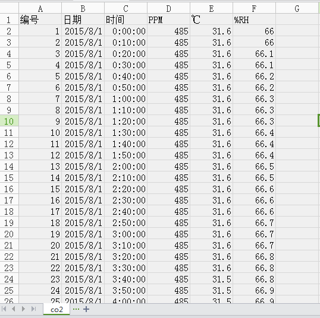The image size is (320, 318).
Task: Click the %RH header cell
Action: (x=255, y=20)
